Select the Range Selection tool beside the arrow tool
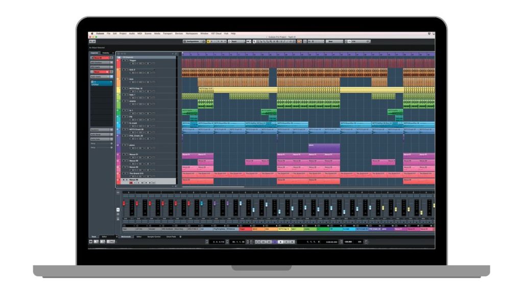 pos(257,42)
